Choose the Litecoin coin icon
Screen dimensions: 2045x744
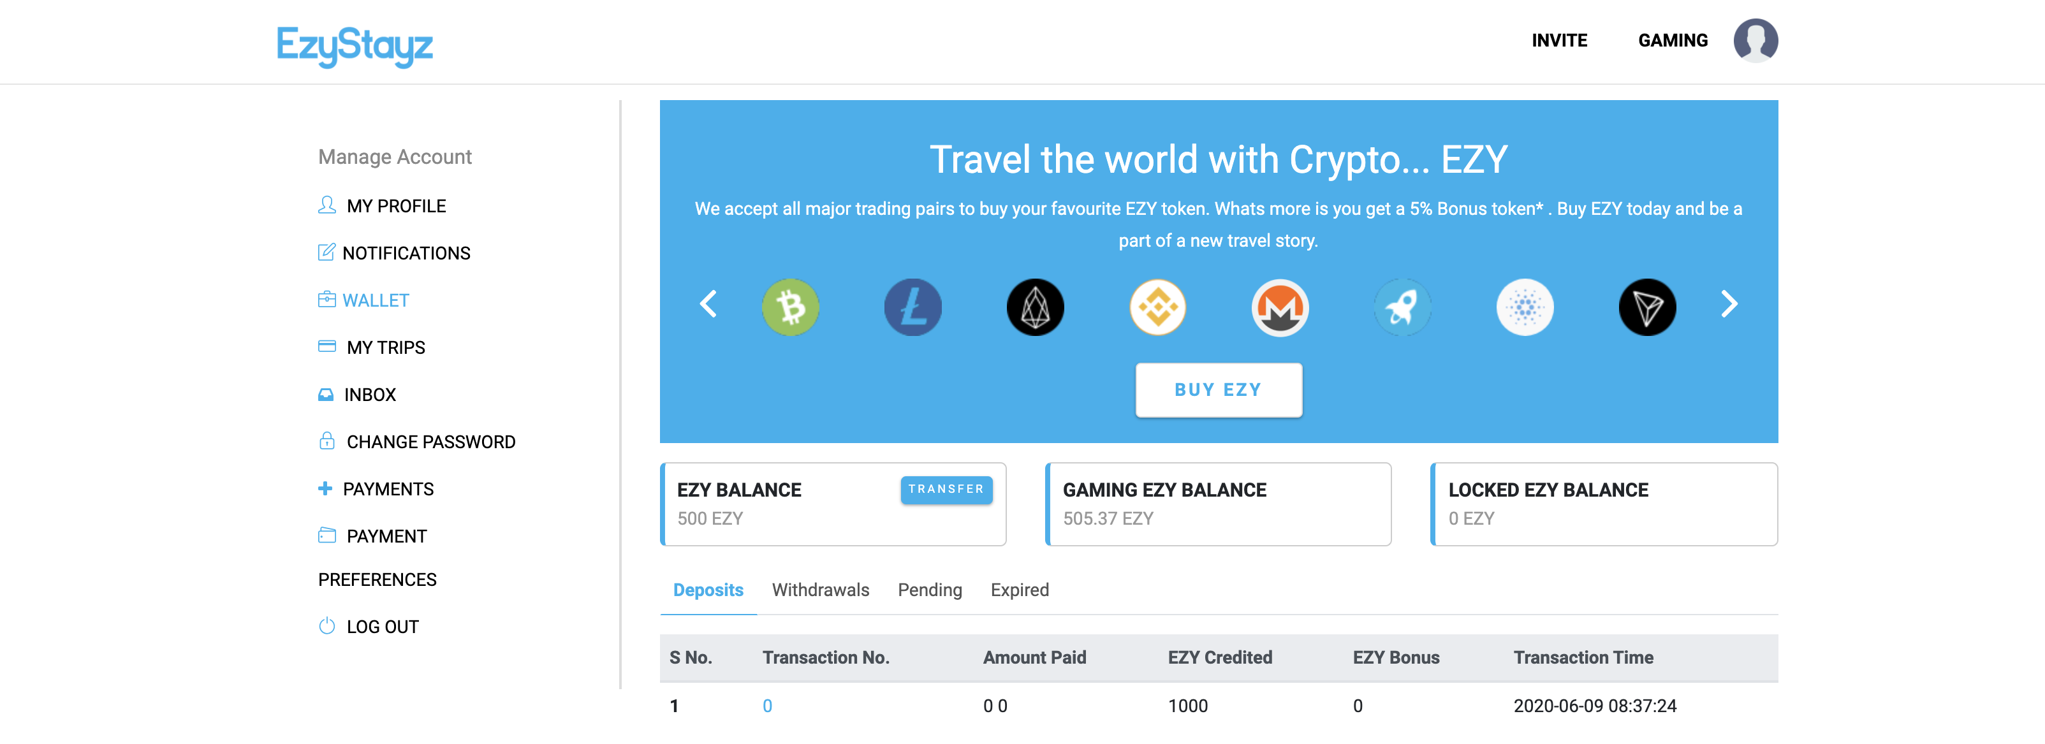click(913, 307)
